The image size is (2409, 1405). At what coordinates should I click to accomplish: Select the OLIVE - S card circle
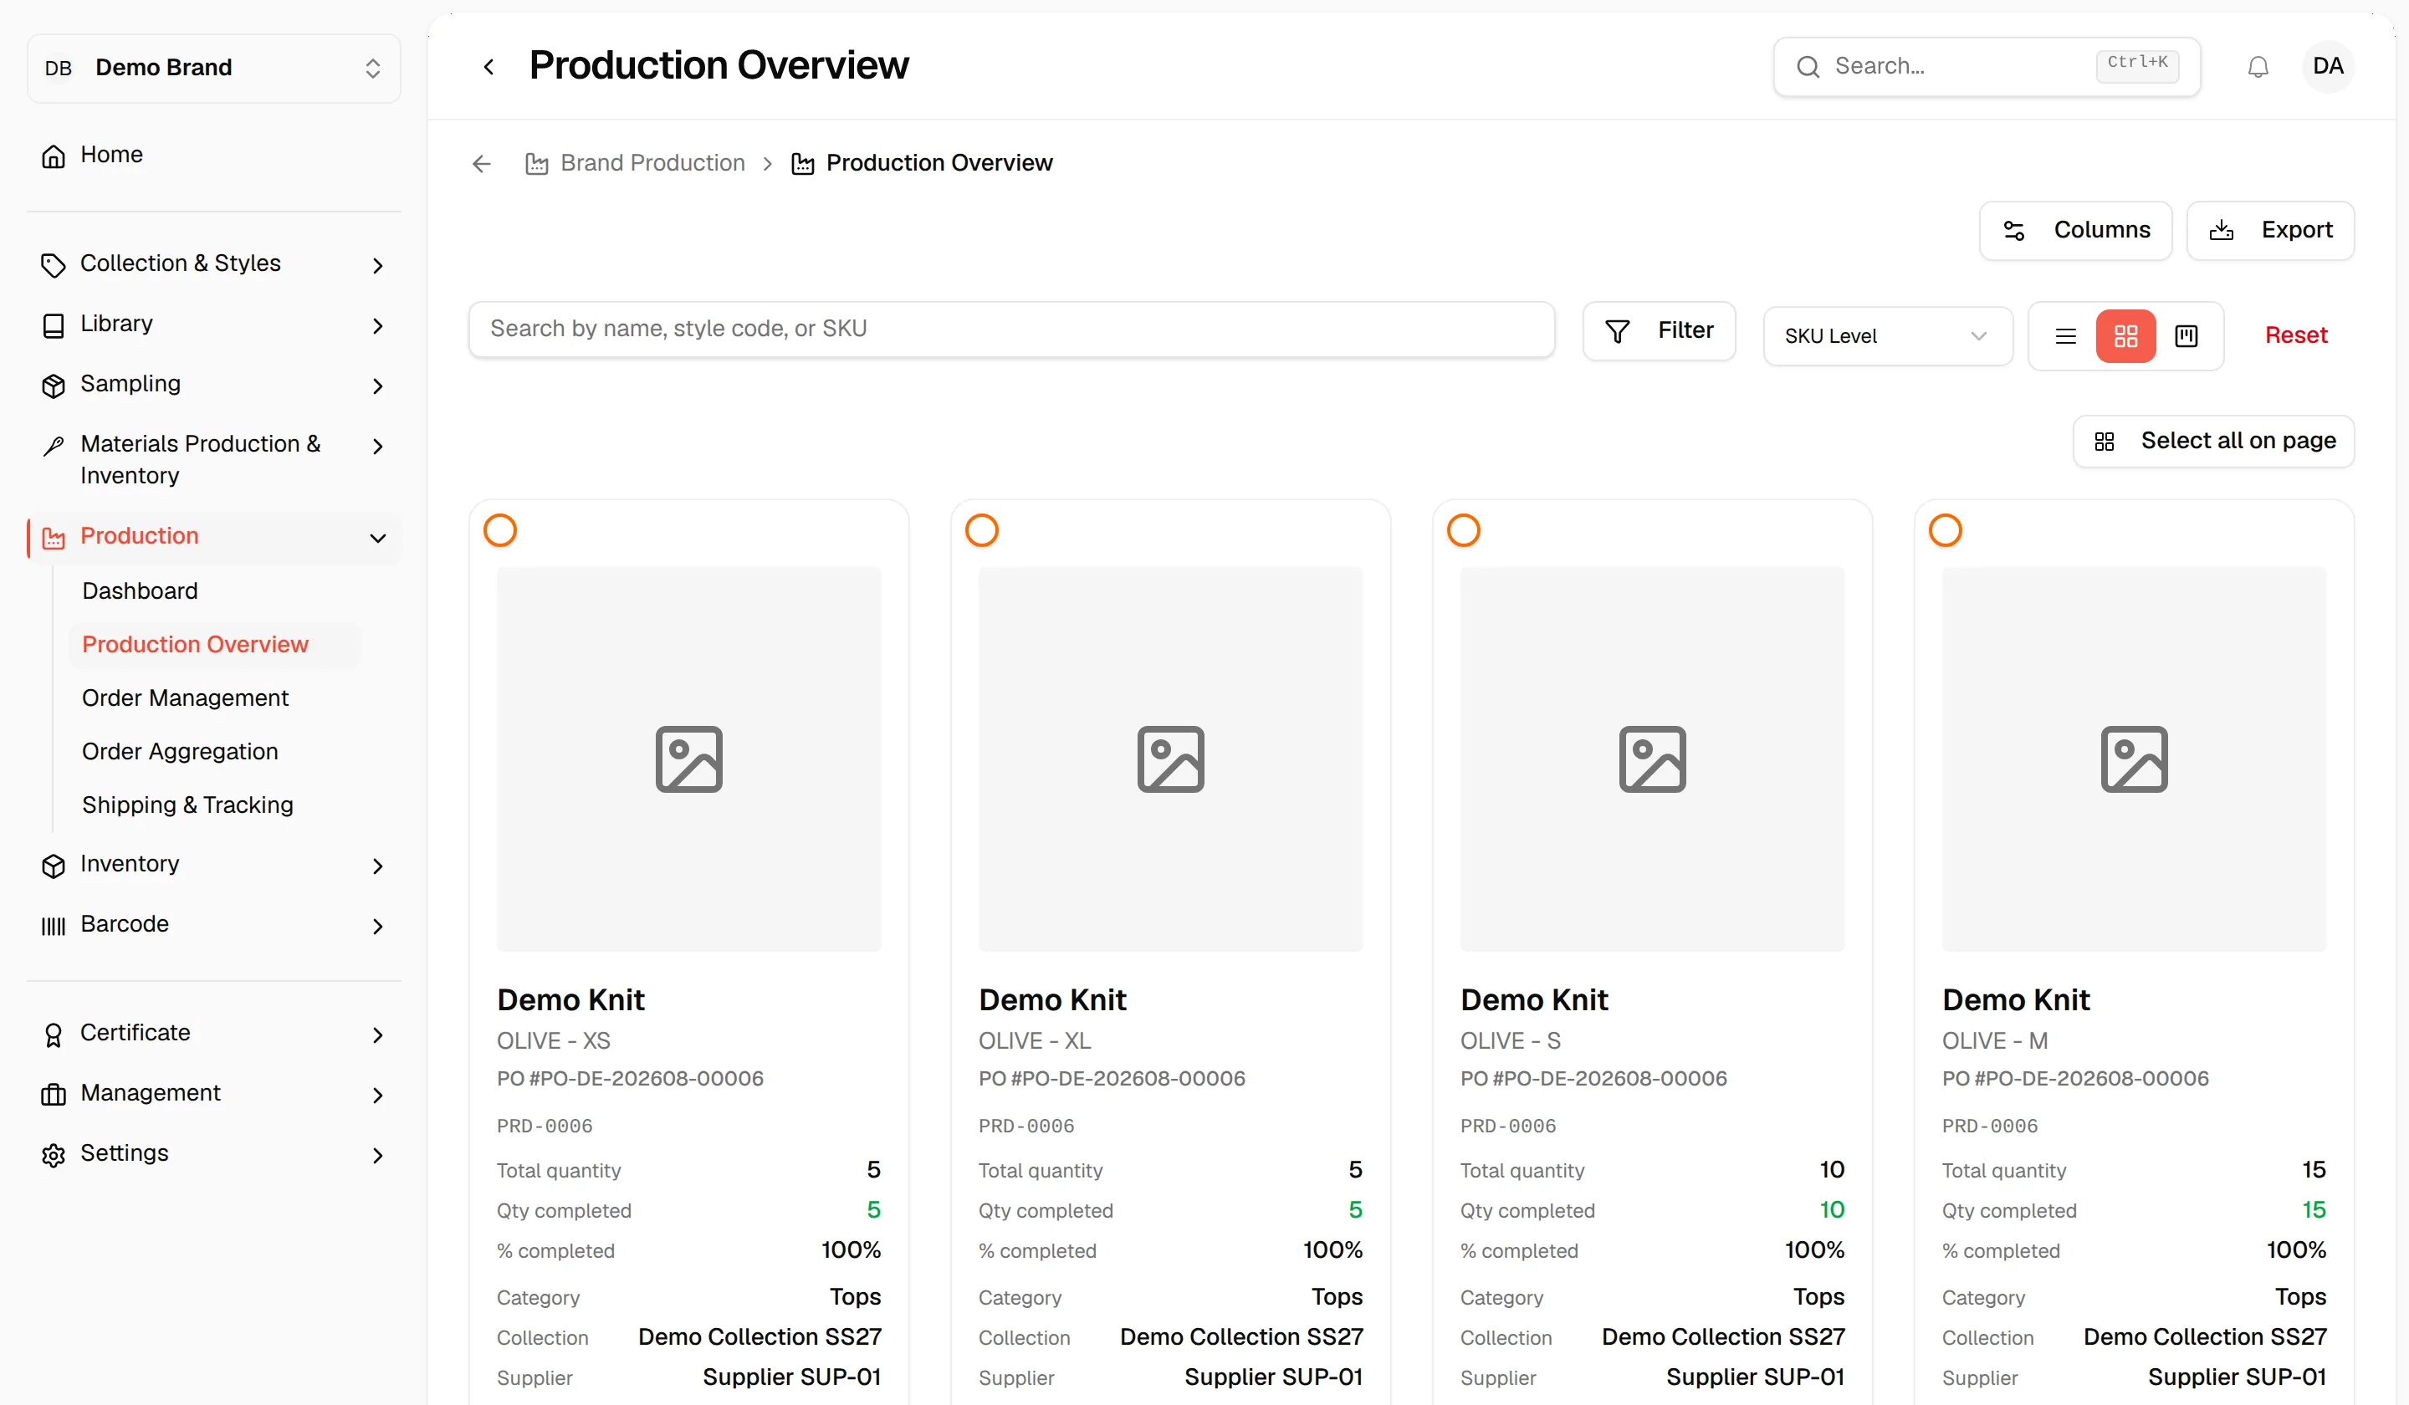click(x=1464, y=529)
